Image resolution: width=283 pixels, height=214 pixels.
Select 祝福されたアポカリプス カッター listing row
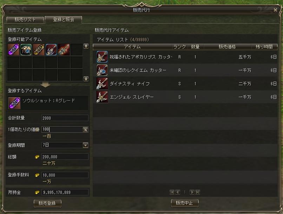pos(185,57)
